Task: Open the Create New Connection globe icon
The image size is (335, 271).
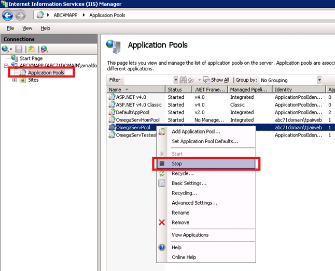Action: [5, 49]
